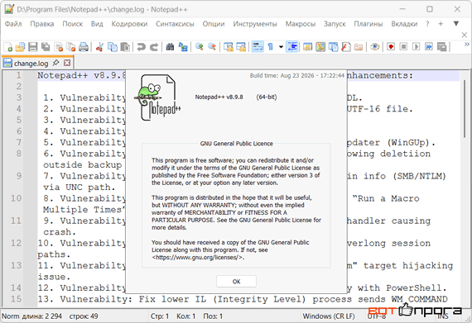Toggle file monitoring with the eye icon
This screenshot has width=472, height=323.
coord(375,47)
